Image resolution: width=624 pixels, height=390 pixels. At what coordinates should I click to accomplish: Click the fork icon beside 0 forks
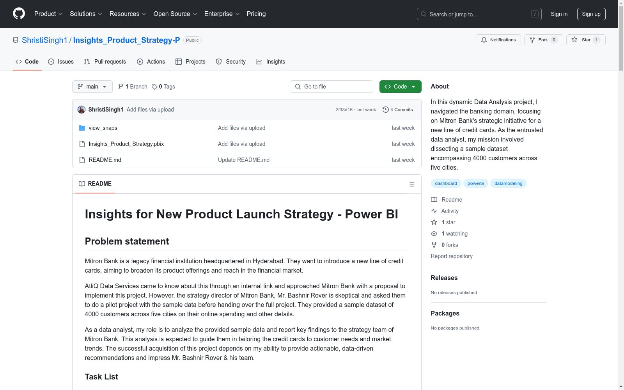coord(434,245)
